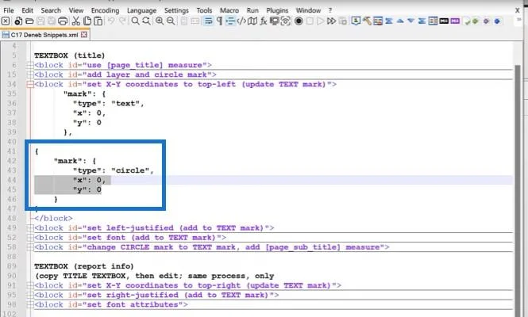
Task: Click the line number 44 in the margin
Action: coord(12,180)
